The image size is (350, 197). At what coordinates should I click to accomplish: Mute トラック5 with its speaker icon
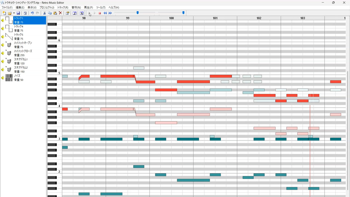3,36
